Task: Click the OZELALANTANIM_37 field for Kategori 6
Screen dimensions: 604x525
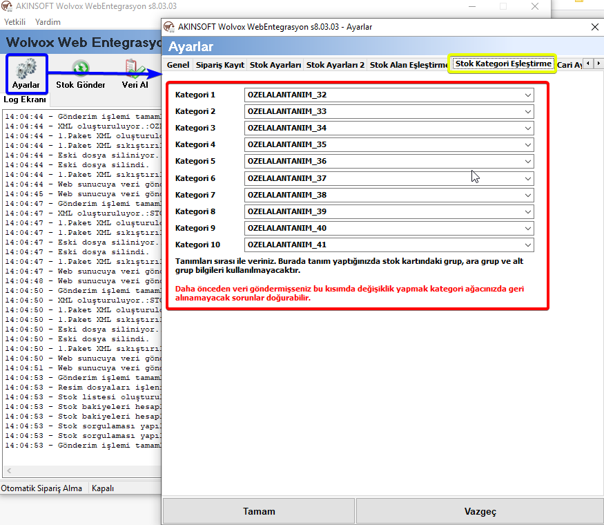Action: click(x=389, y=179)
